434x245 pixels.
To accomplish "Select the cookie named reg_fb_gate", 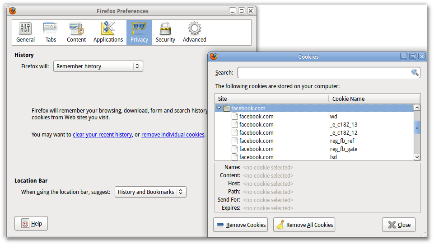I will pyautogui.click(x=314, y=149).
